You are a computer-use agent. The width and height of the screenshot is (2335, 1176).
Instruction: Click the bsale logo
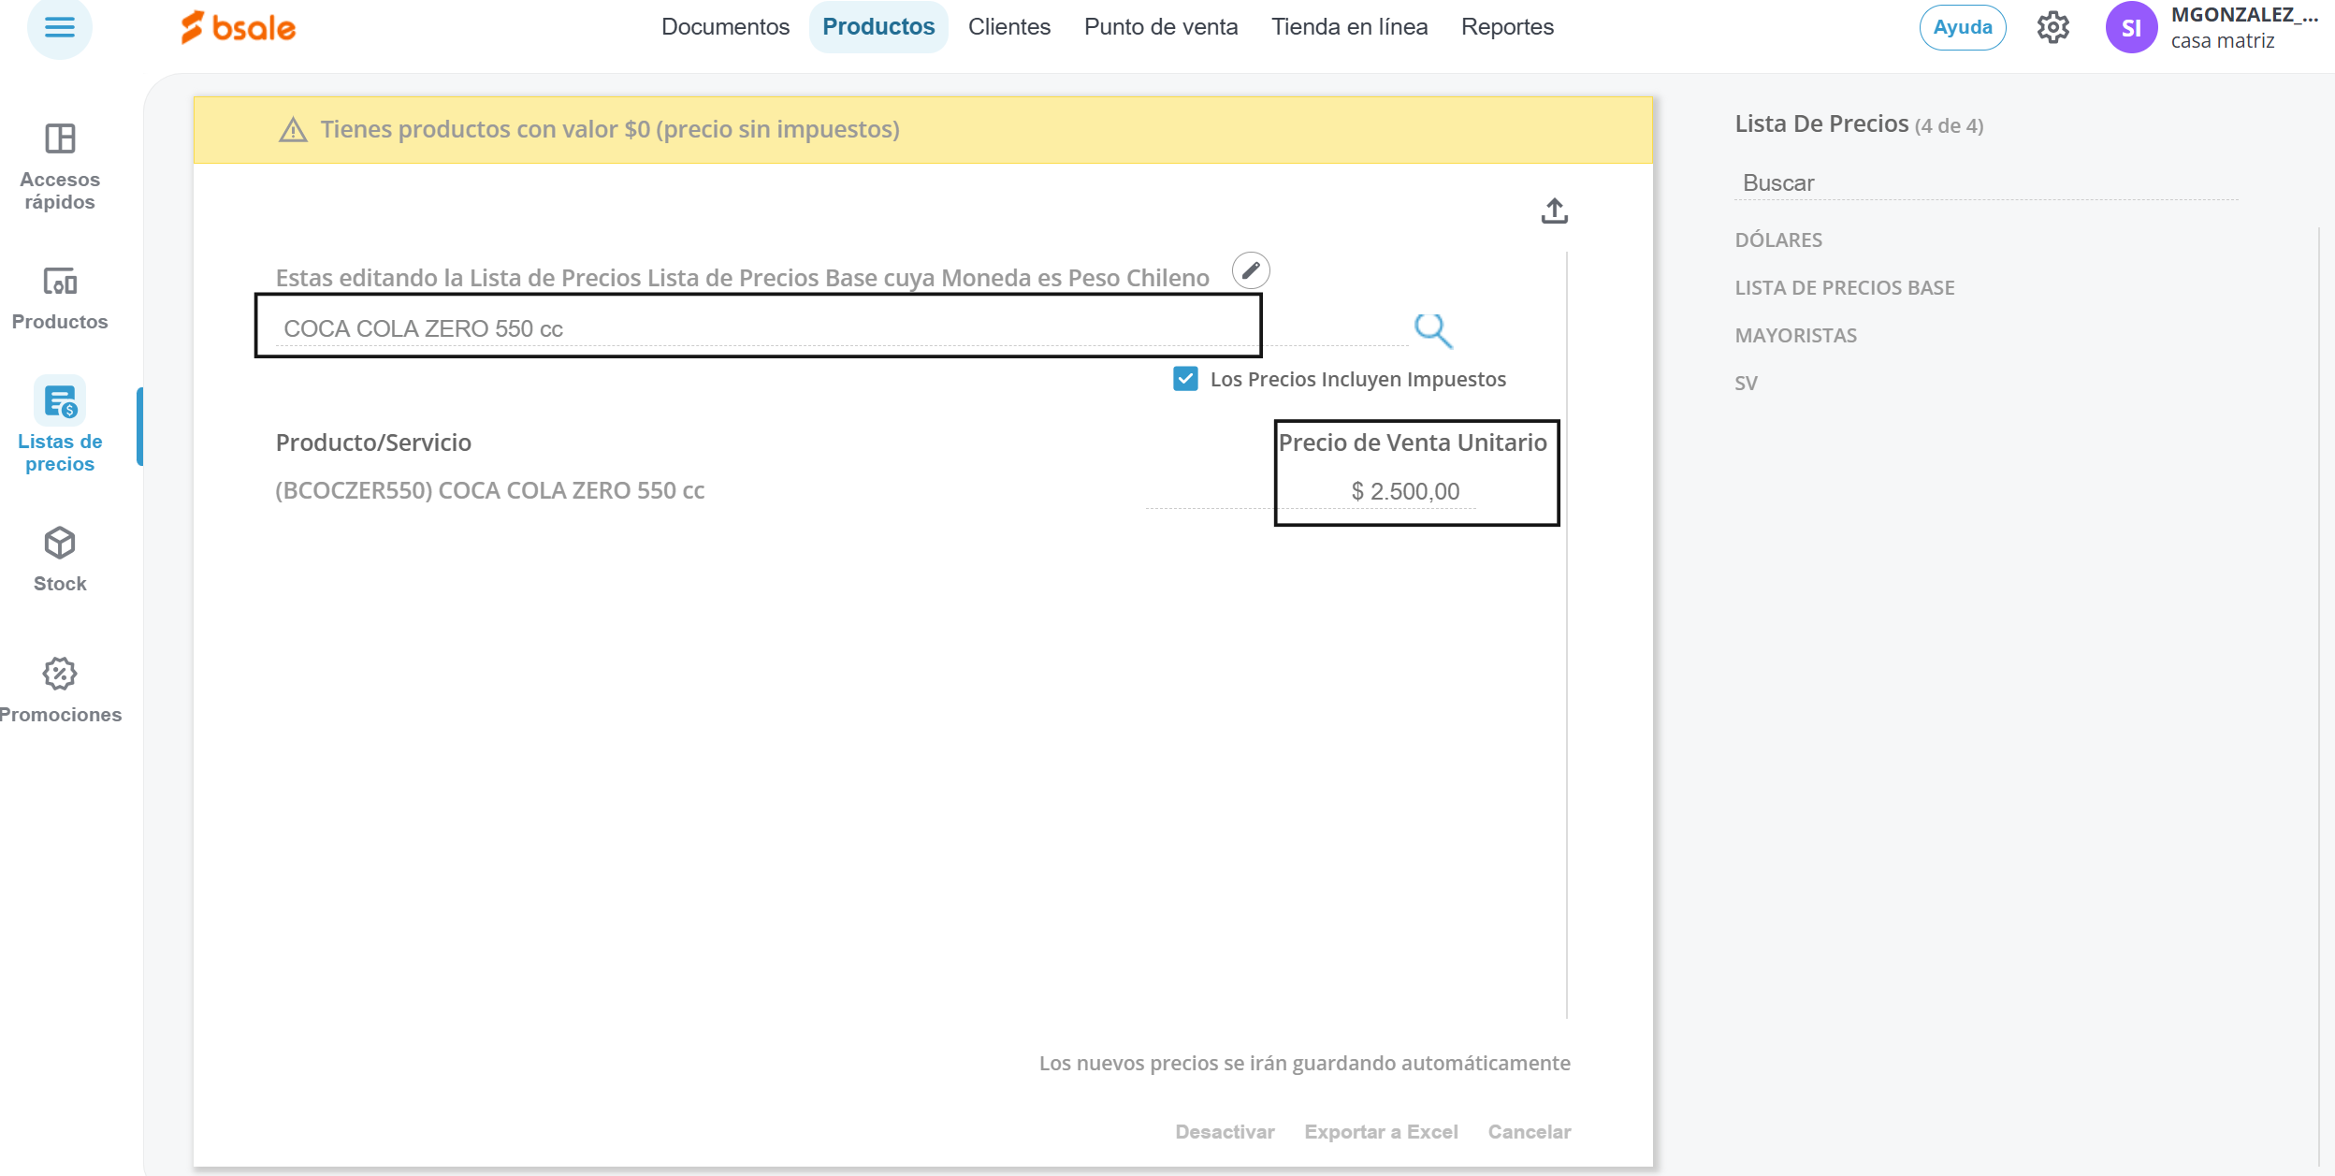[x=239, y=27]
